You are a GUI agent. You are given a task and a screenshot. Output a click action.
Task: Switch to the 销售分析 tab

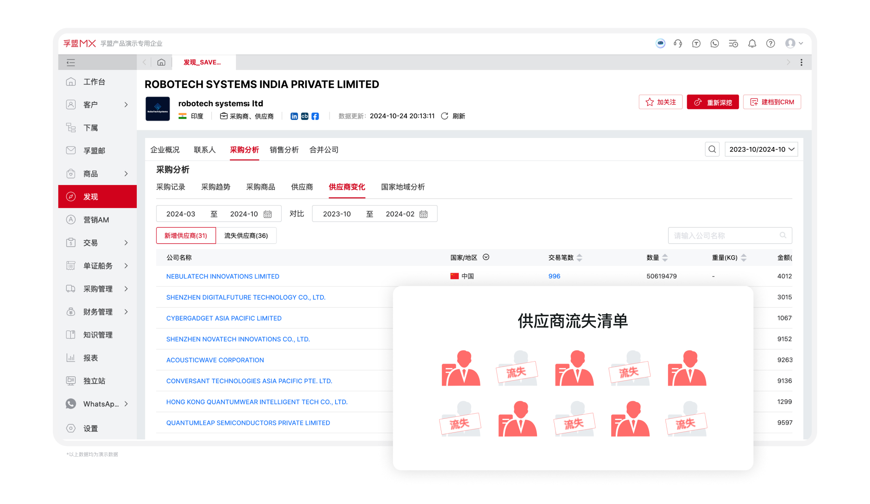(x=284, y=149)
